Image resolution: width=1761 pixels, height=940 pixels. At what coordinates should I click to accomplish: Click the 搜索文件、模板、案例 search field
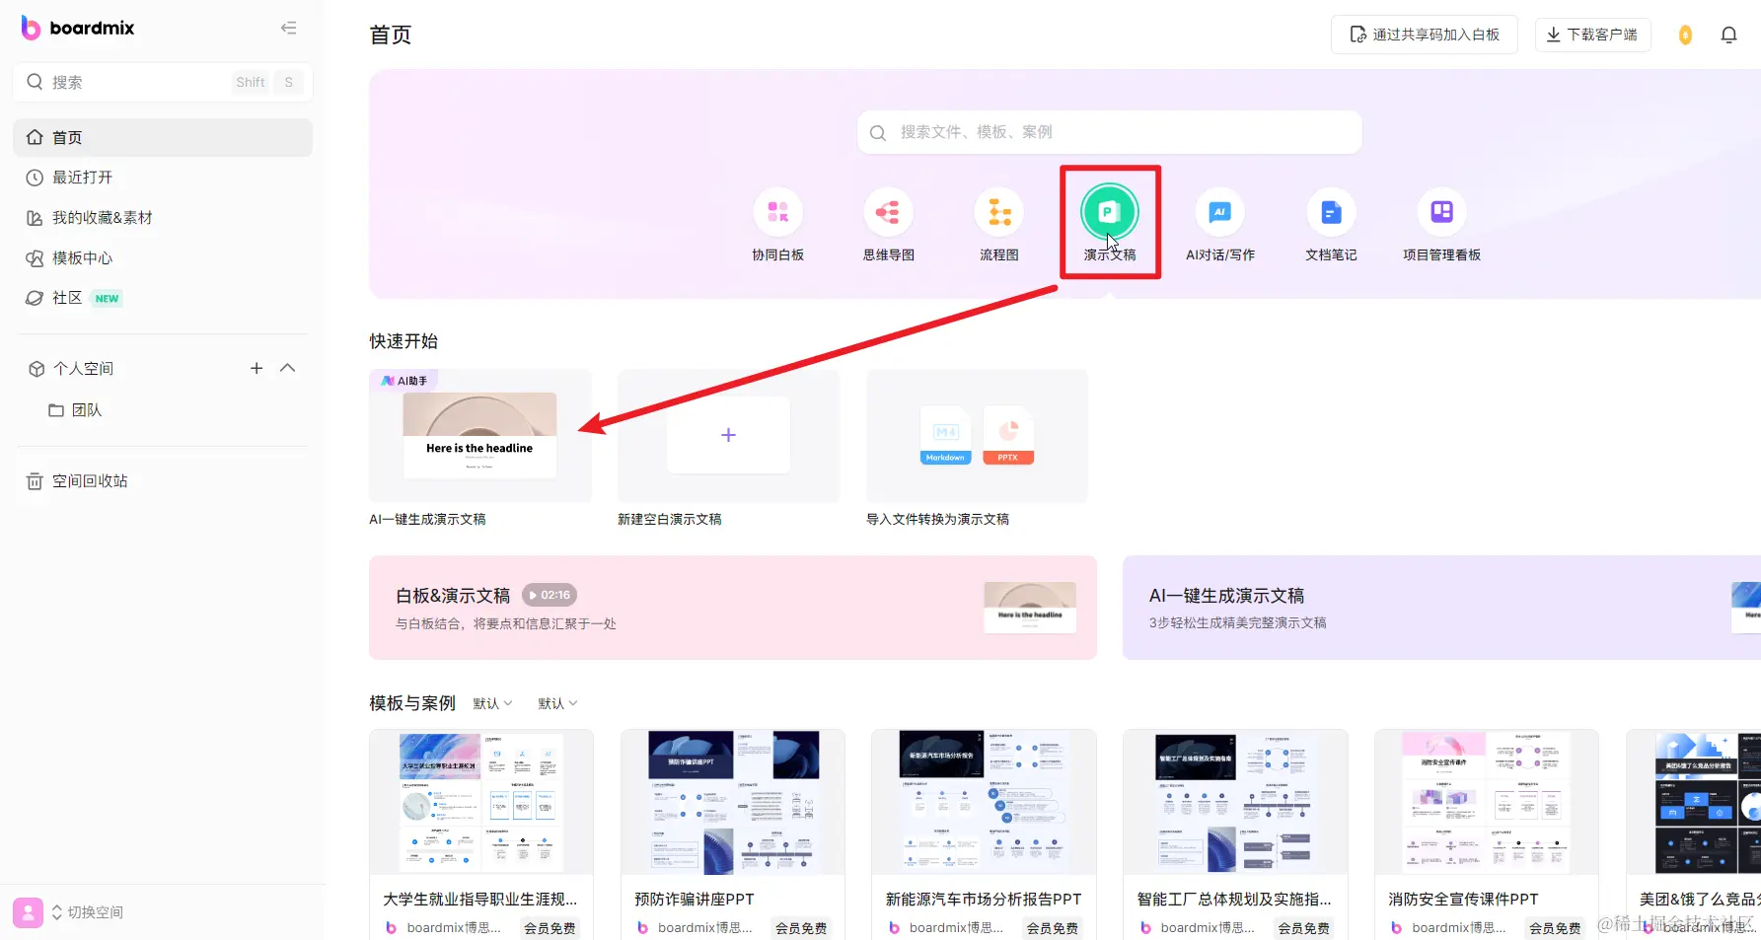1109,131
